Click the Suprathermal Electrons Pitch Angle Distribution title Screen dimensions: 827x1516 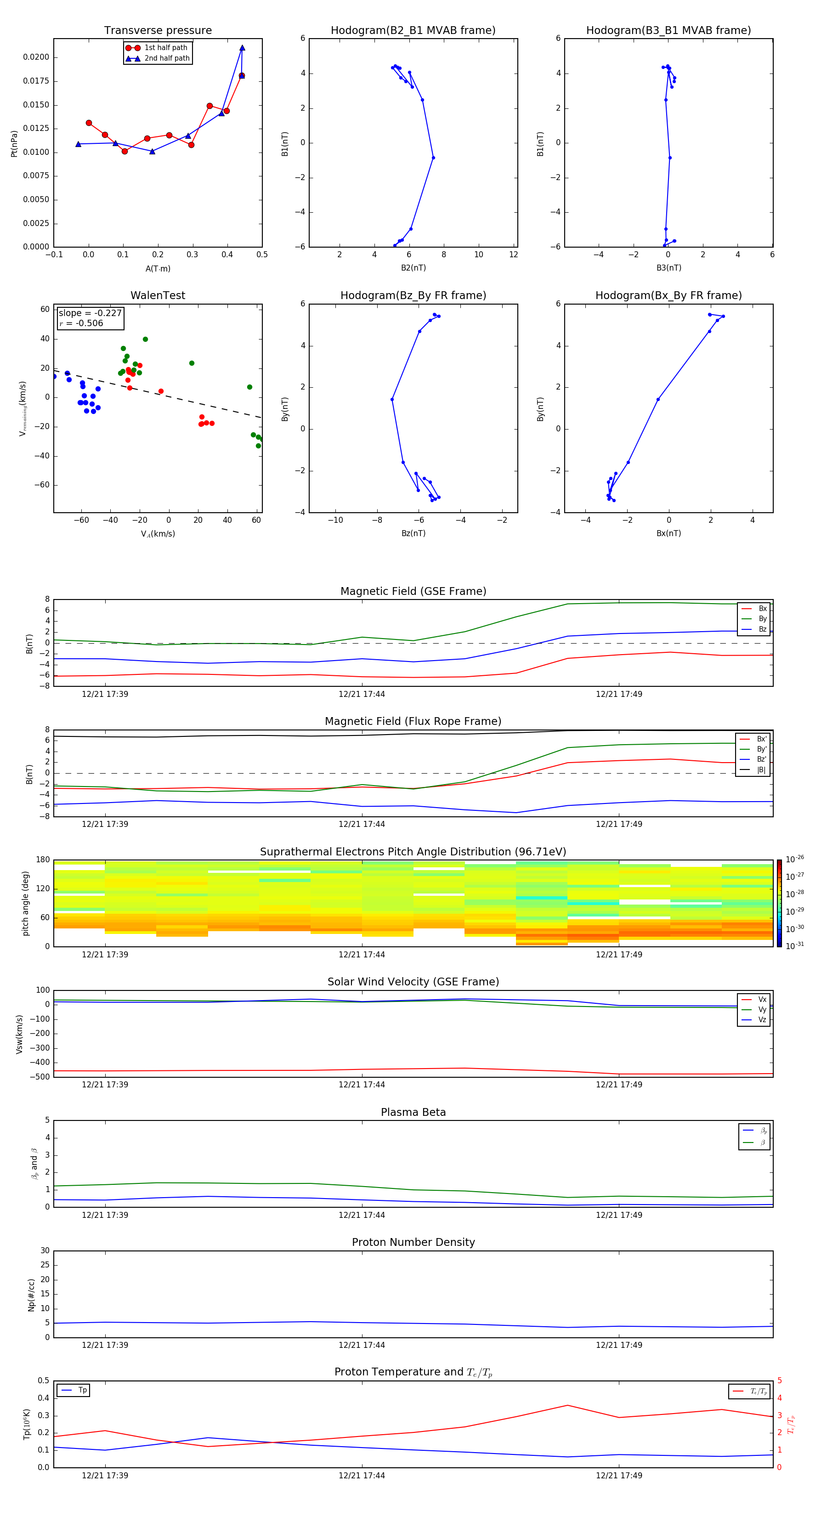[413, 852]
